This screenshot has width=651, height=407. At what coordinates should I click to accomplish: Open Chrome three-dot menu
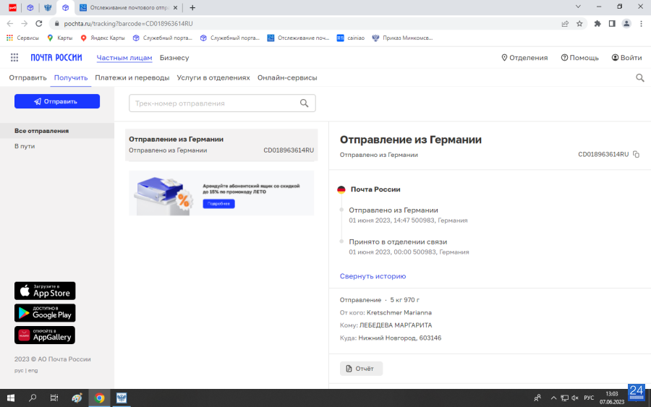click(x=641, y=24)
